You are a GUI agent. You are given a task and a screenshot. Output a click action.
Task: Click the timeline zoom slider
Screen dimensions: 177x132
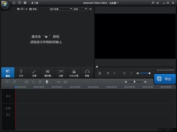click(x=135, y=82)
